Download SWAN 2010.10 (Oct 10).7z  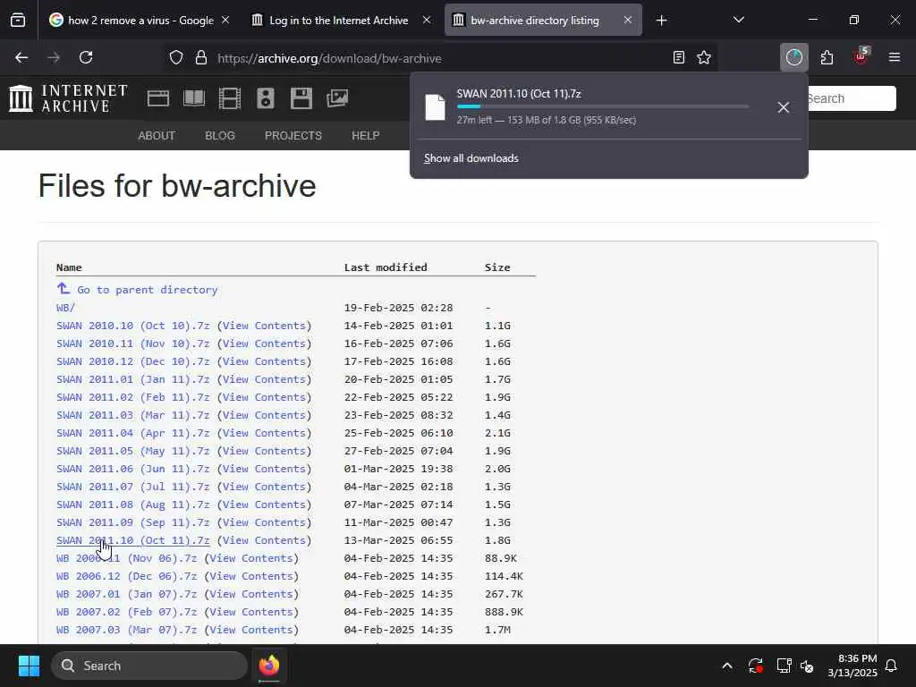click(132, 326)
